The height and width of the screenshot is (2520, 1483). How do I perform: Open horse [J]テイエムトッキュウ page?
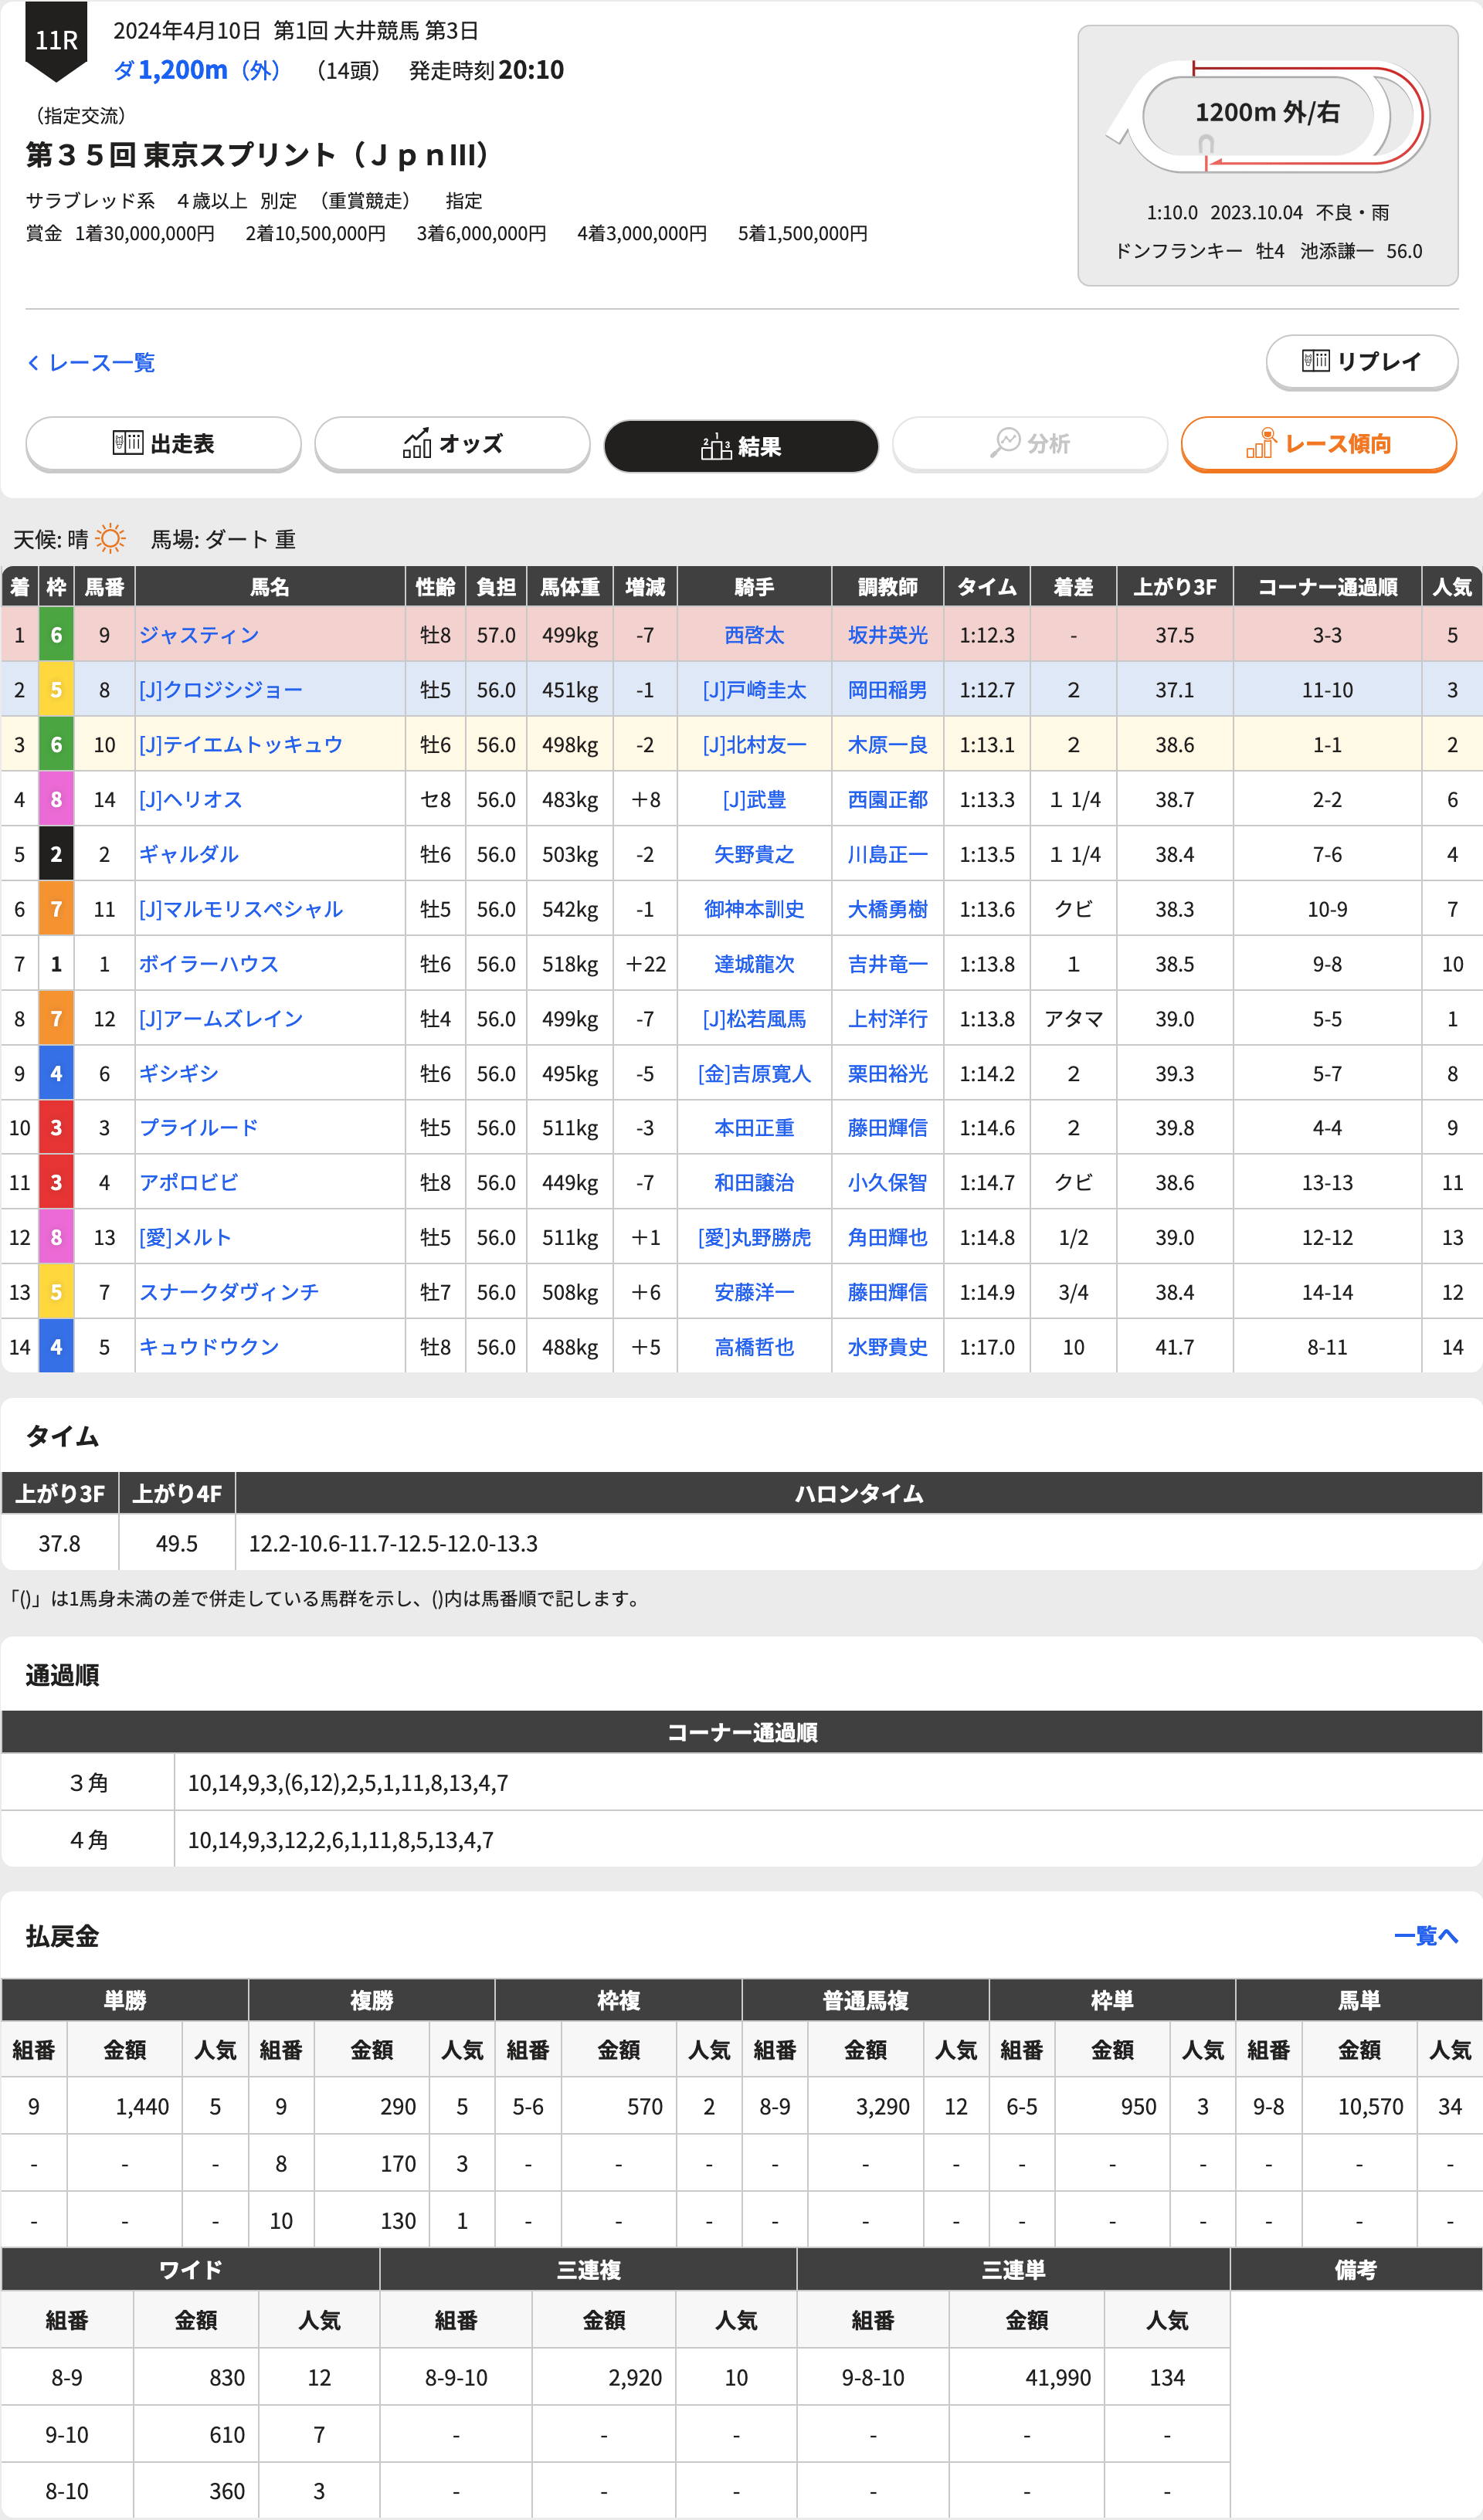[241, 745]
